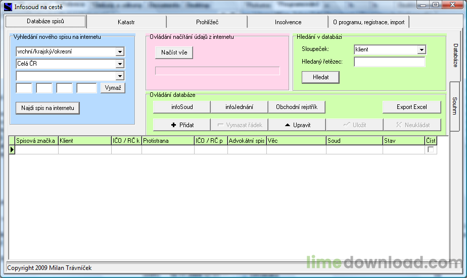Image resolution: width=467 pixels, height=278 pixels.
Task: Click Upravit button with triangle icon
Action: [x=297, y=125]
